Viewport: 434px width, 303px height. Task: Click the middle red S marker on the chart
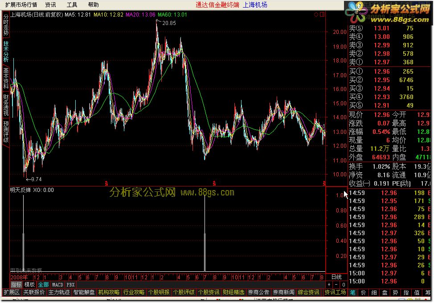(214, 183)
